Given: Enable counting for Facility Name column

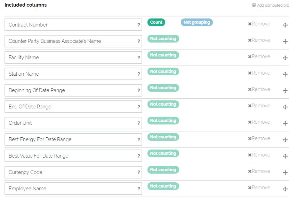Looking at the screenshot, I should (x=163, y=55).
